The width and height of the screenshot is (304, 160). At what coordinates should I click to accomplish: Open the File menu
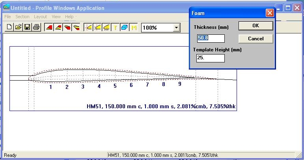tap(8, 17)
